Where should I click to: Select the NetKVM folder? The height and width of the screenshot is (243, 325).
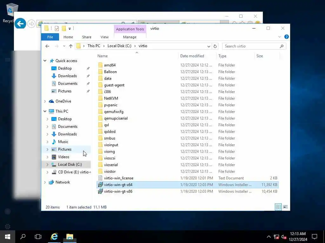[x=111, y=98]
